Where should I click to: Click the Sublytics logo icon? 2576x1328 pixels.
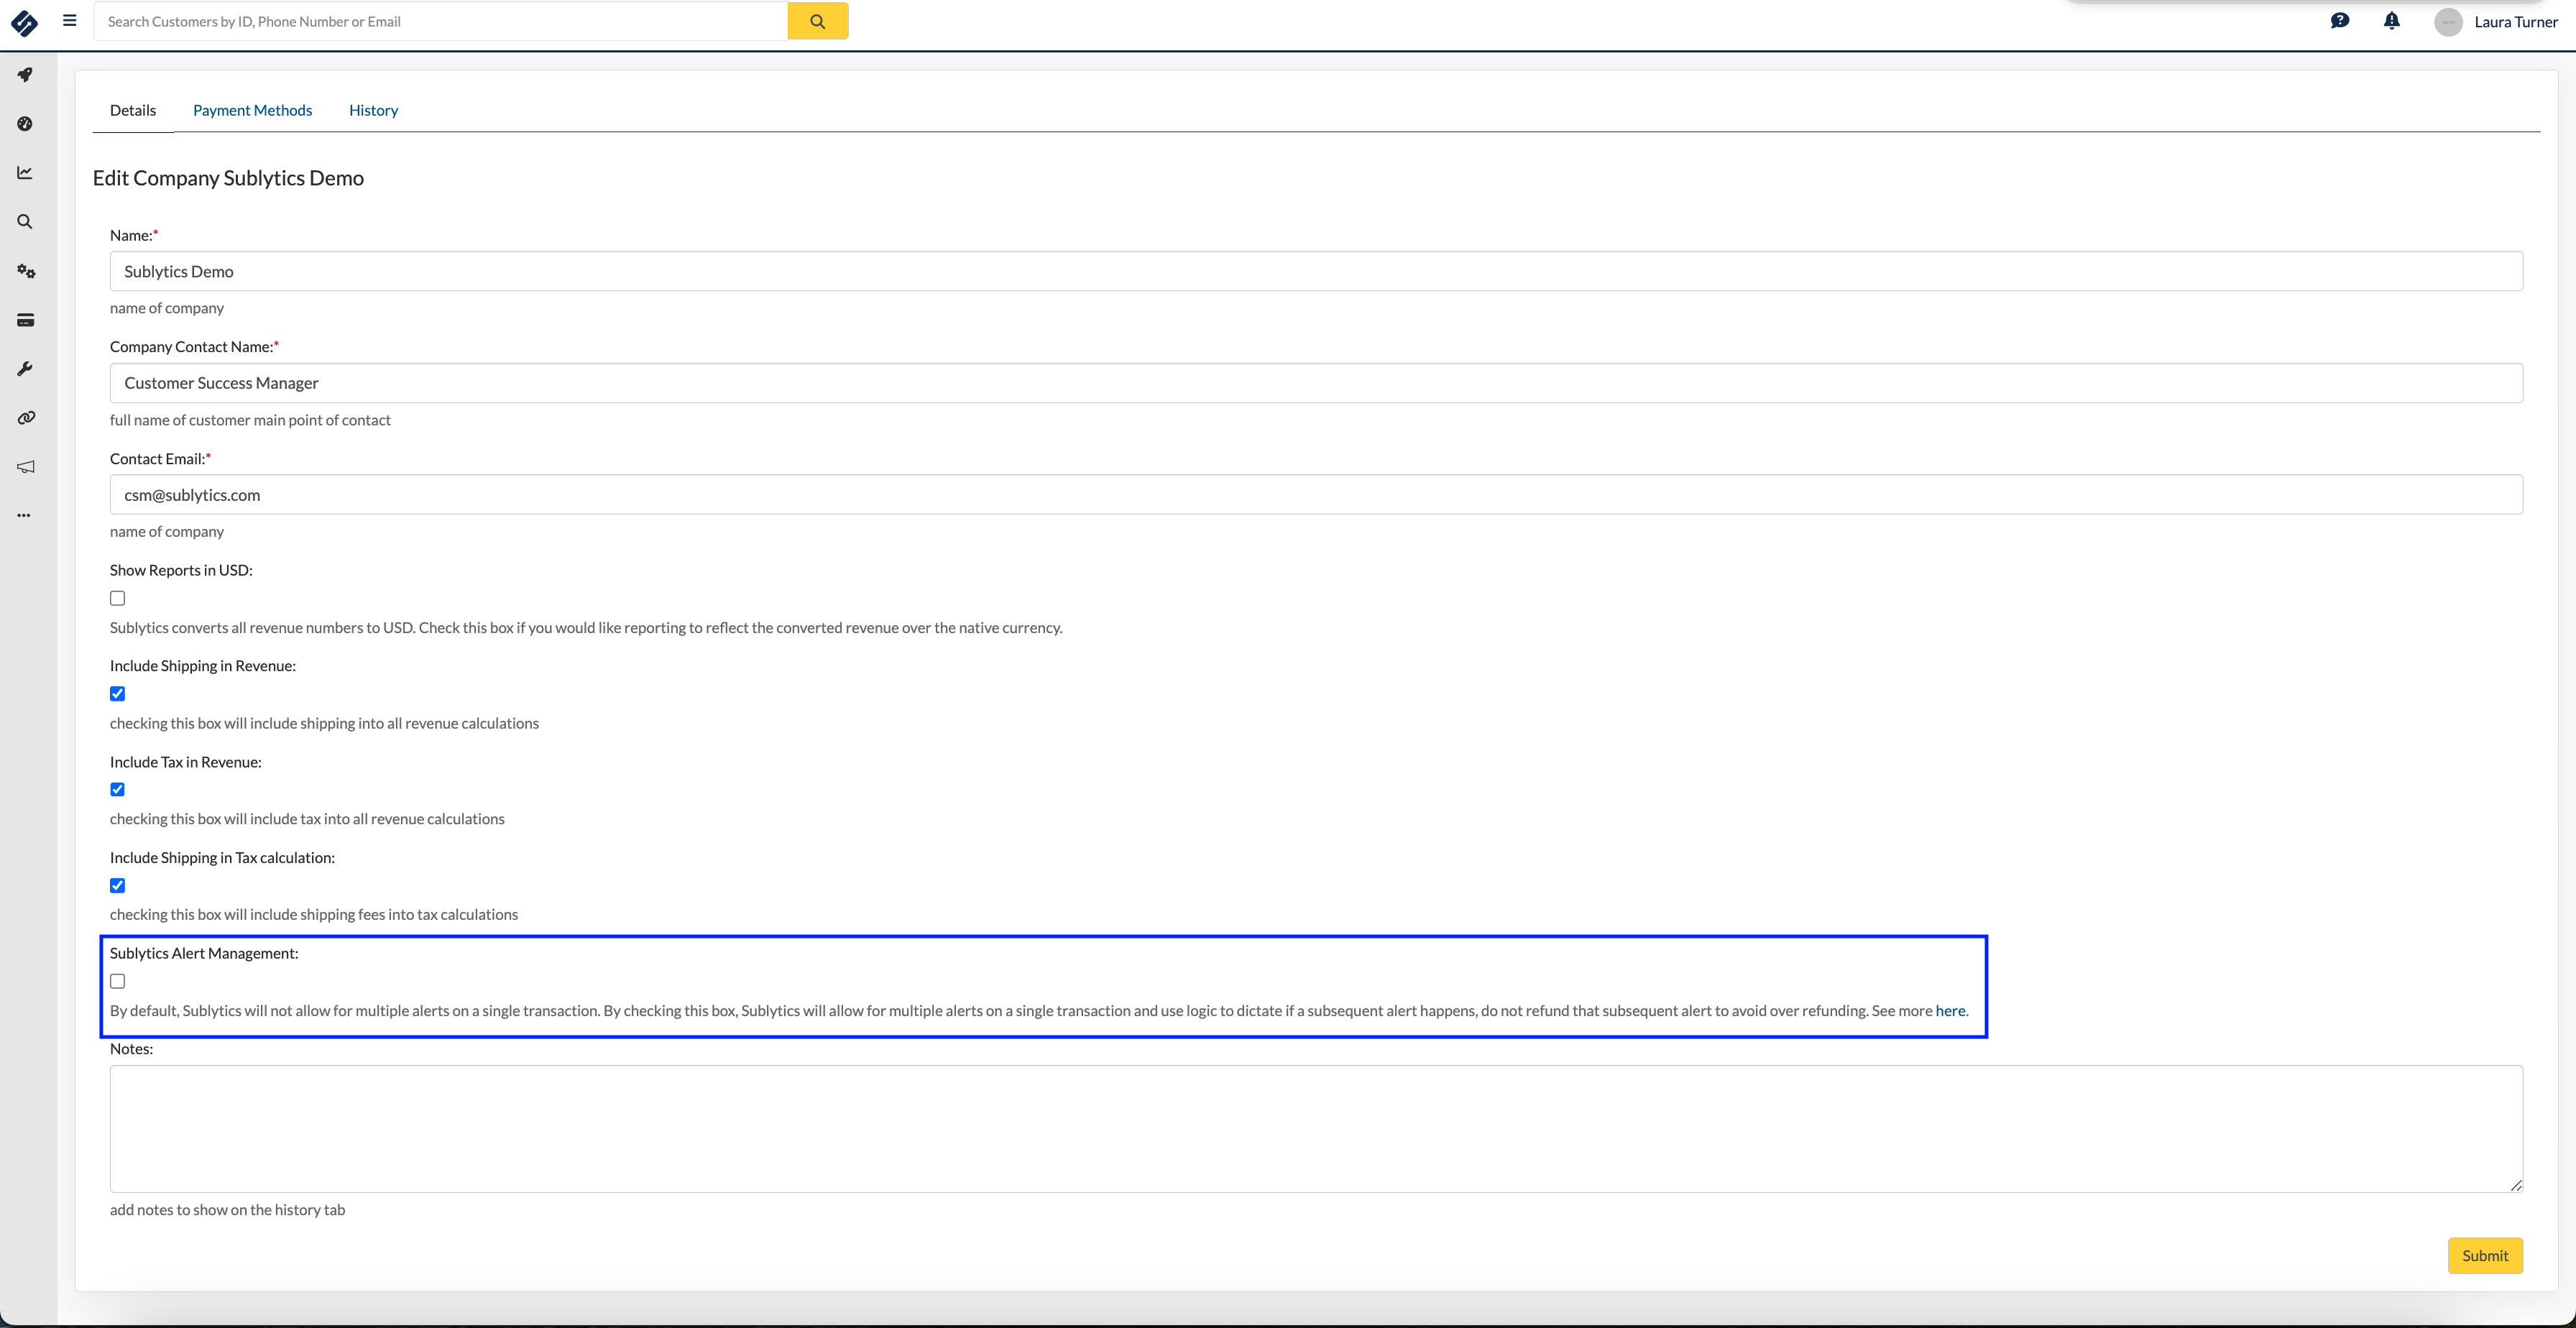pyautogui.click(x=24, y=22)
